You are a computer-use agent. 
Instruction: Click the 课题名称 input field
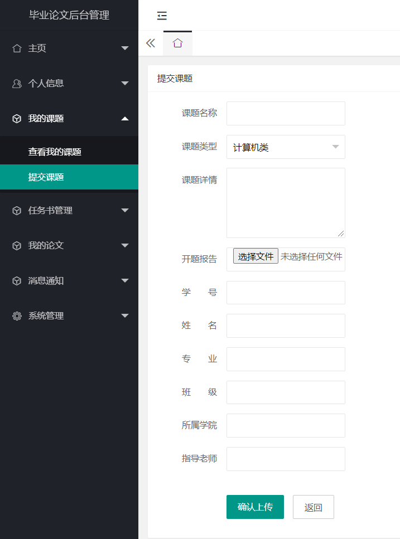point(286,114)
